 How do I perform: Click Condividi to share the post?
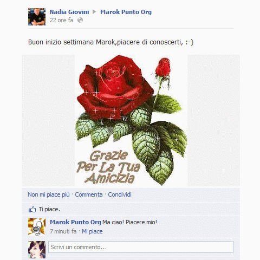click(120, 194)
